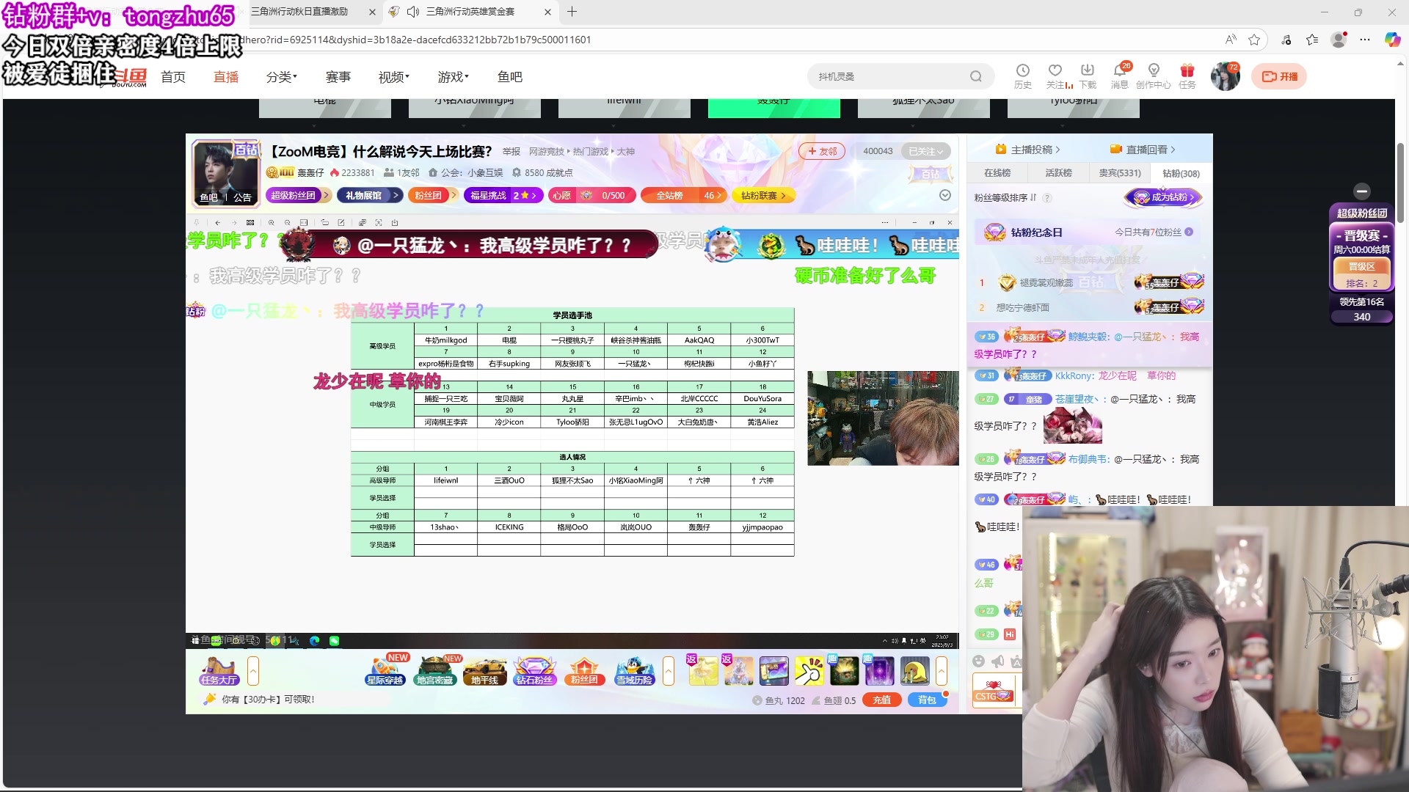Expand arrow at end of gift list
Viewport: 1409px width, 792px height.
[x=942, y=671]
